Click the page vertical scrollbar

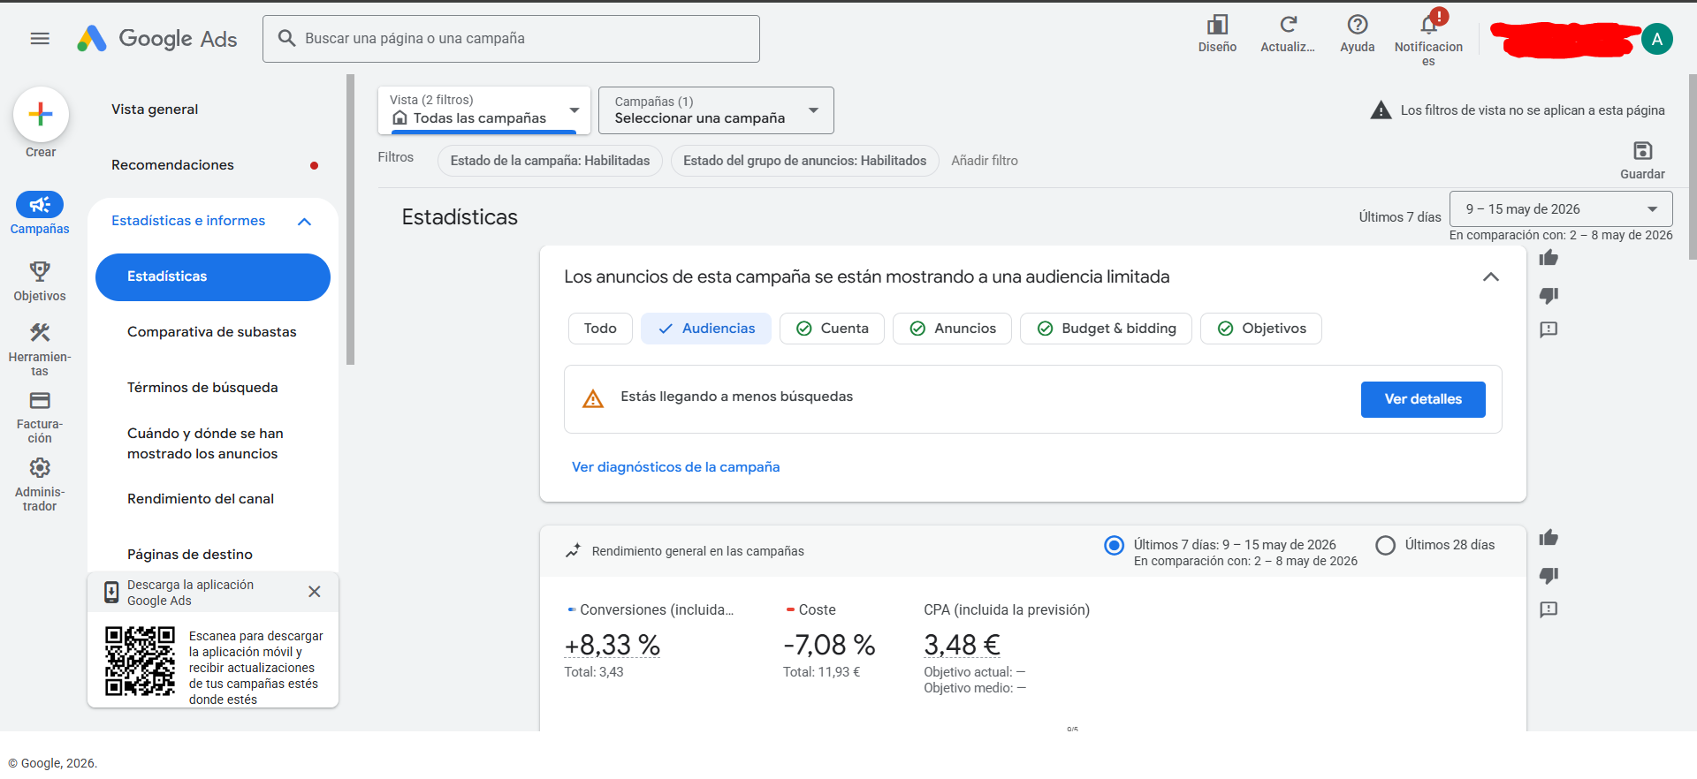pyautogui.click(x=1693, y=168)
